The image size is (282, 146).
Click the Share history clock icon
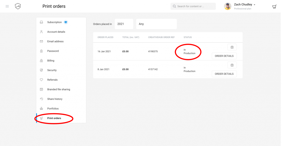[41, 99]
